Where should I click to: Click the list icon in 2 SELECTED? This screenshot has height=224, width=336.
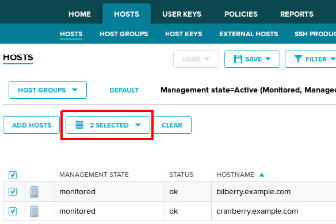[79, 125]
